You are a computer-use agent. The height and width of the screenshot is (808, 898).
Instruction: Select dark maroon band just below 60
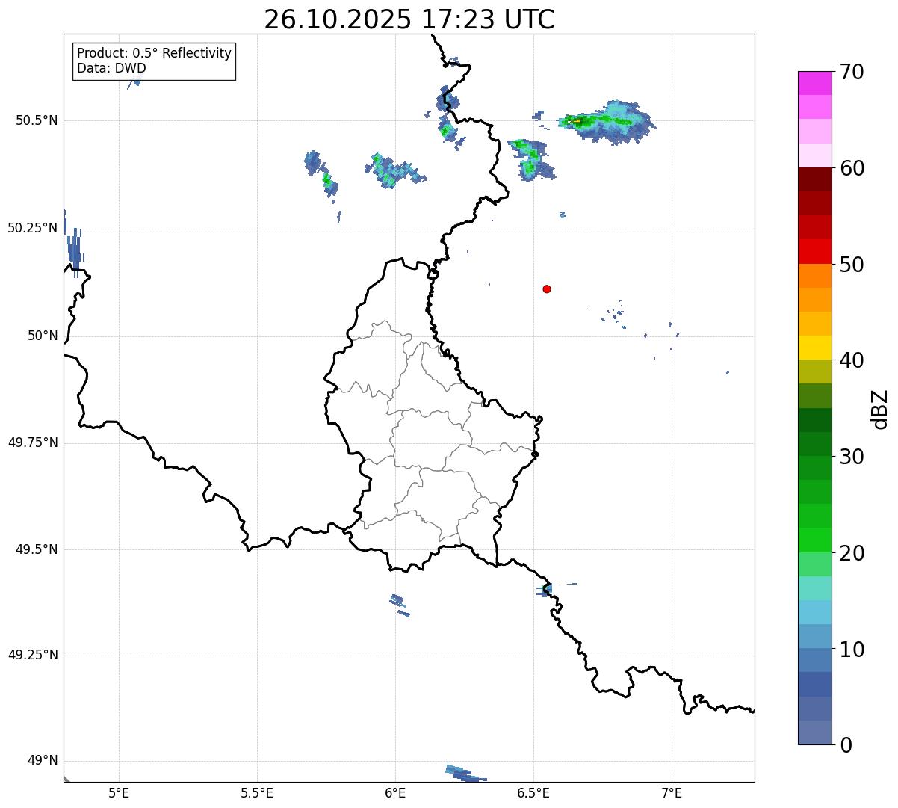coord(819,179)
